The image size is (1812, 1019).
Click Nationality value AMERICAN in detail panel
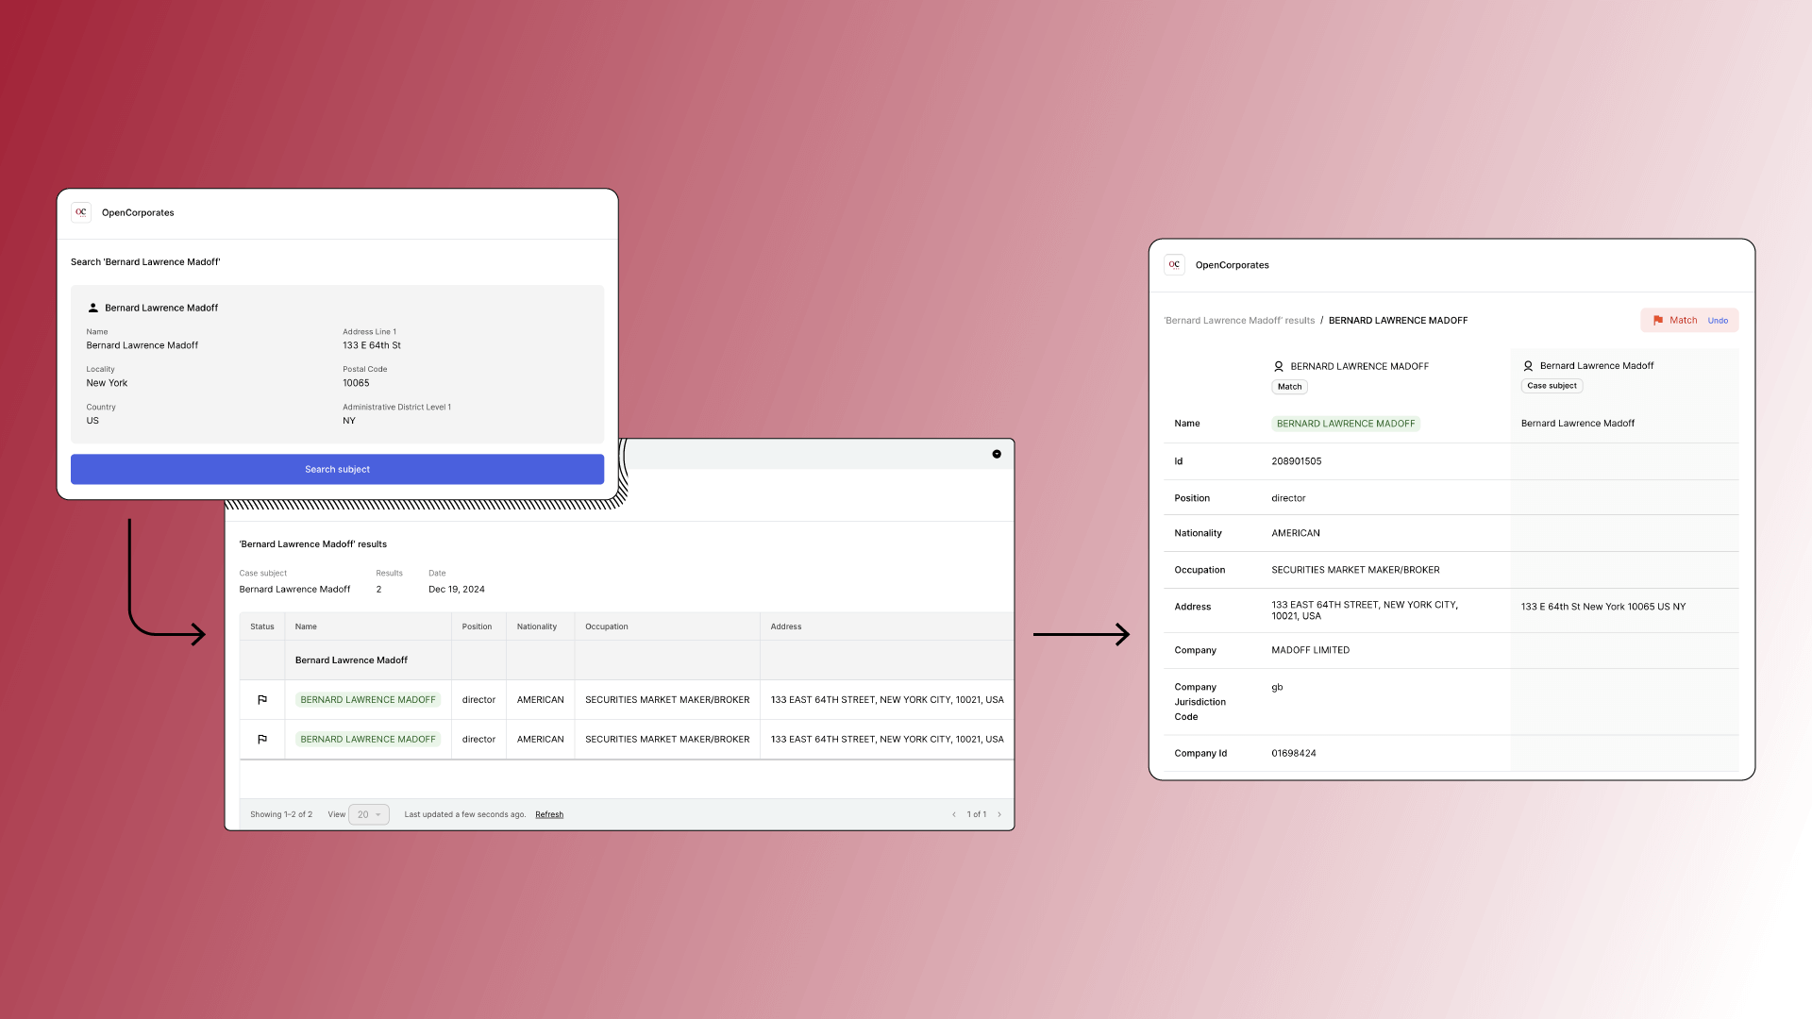pos(1296,533)
